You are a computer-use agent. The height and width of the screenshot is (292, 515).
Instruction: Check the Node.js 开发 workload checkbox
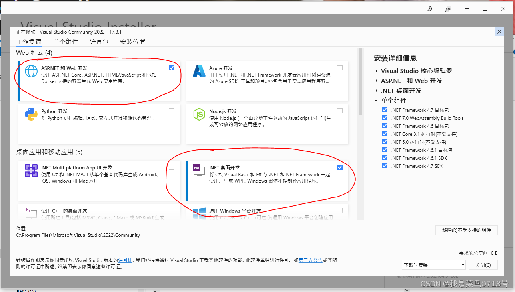pos(340,111)
